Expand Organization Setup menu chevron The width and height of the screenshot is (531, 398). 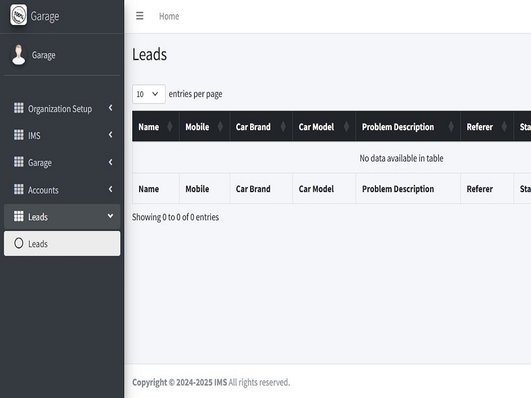click(110, 108)
